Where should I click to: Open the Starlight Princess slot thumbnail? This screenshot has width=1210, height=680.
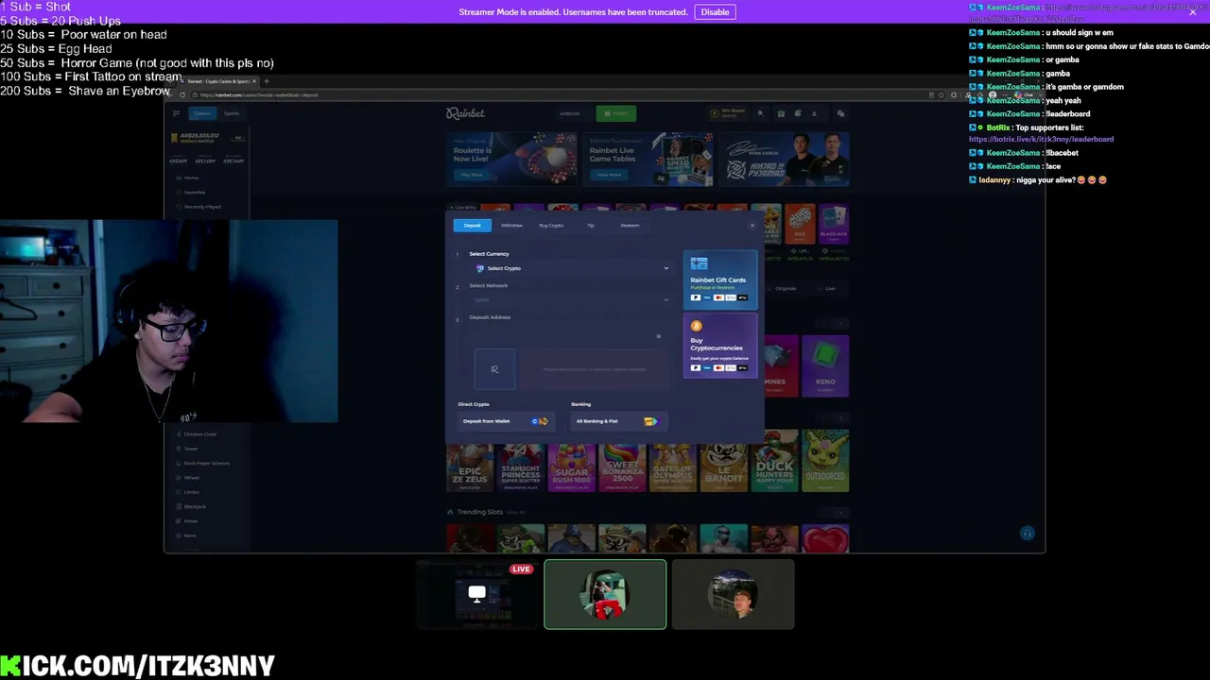(x=521, y=461)
